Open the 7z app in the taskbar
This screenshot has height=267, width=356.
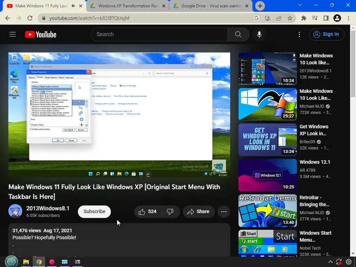(x=78, y=262)
